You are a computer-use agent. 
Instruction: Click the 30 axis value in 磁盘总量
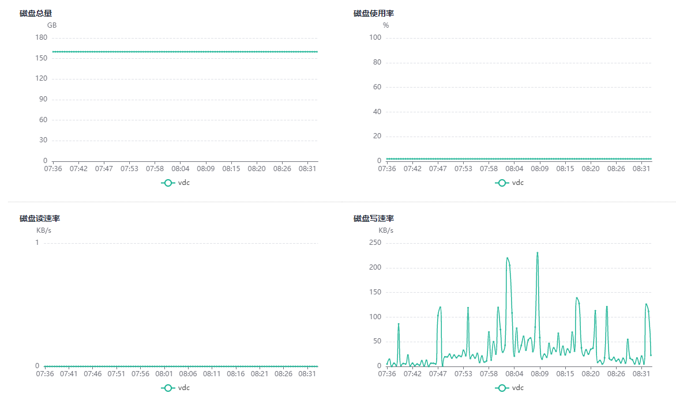click(x=43, y=140)
